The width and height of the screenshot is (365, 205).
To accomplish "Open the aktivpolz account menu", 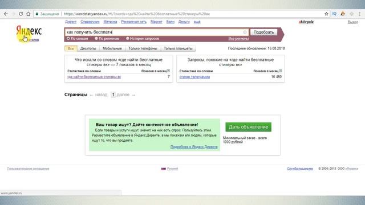I will 306,22.
